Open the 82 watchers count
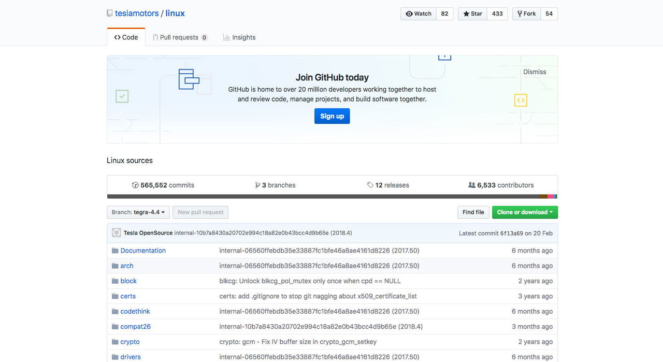This screenshot has height=362, width=663. (444, 14)
